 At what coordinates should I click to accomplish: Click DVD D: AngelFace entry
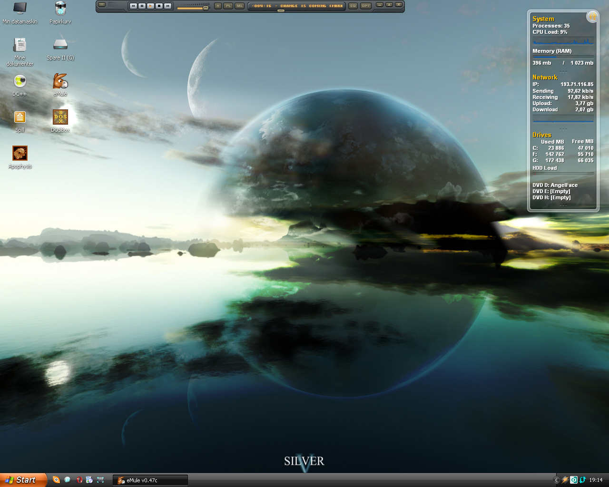555,185
